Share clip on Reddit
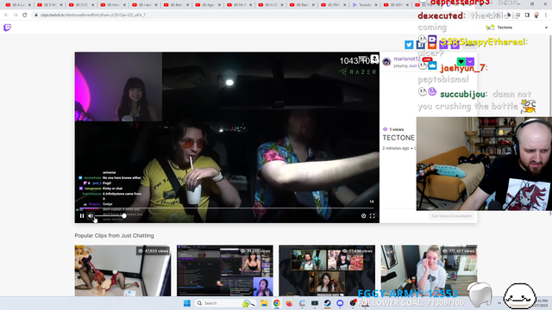 click(x=432, y=45)
